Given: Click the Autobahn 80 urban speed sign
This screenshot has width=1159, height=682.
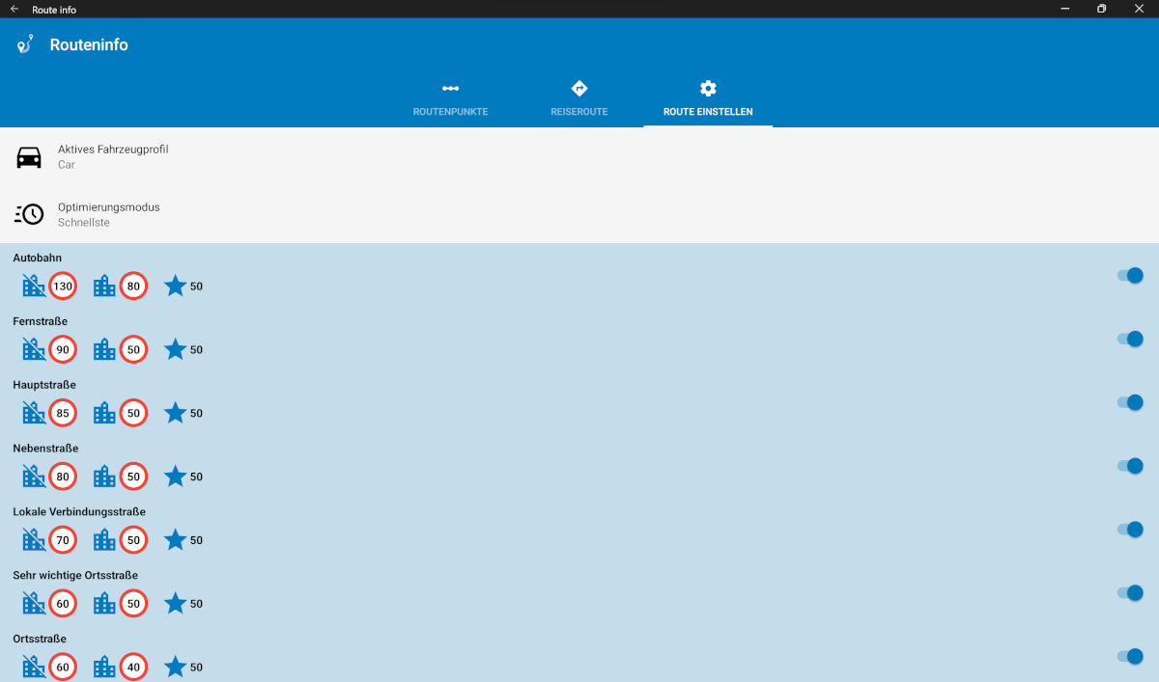Looking at the screenshot, I should coord(133,286).
